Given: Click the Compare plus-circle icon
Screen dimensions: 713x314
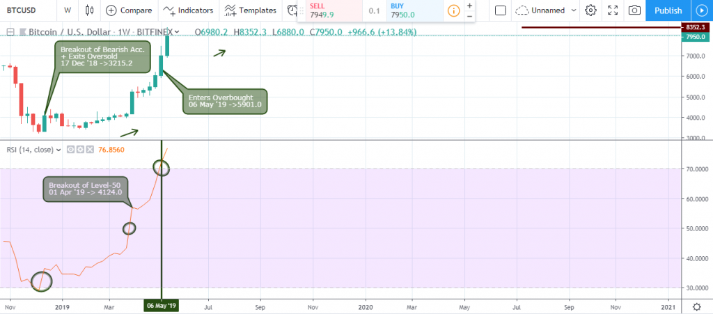Looking at the screenshot, I should (x=111, y=10).
